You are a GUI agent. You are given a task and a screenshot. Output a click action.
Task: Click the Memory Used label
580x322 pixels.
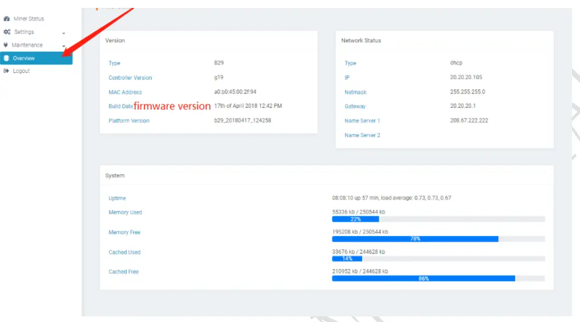[x=125, y=212]
